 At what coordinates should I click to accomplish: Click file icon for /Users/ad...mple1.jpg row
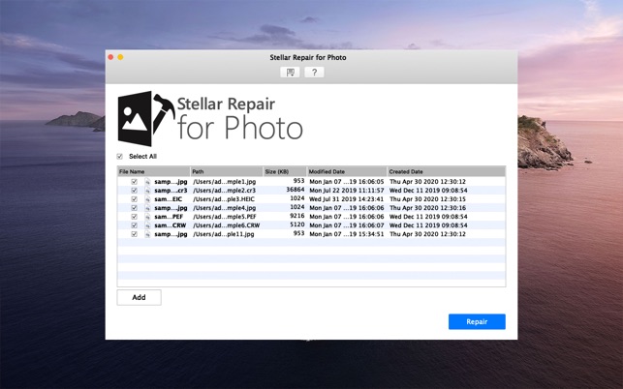point(147,181)
